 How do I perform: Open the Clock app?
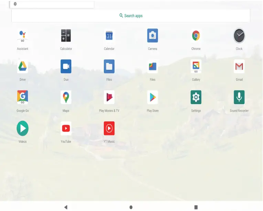(239, 35)
